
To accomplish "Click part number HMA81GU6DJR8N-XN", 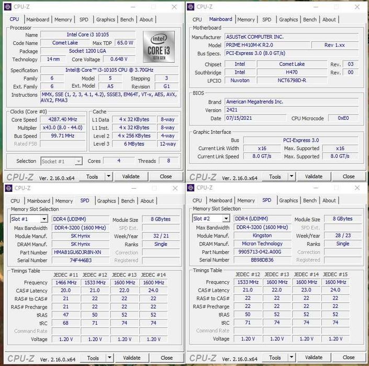I will [80, 252].
